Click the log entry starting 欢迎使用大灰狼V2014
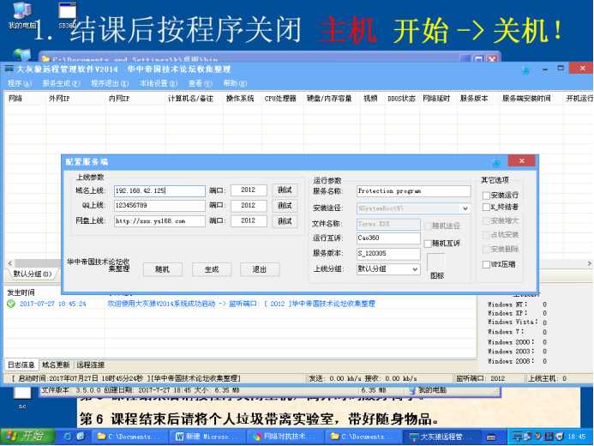The height and width of the screenshot is (446, 594). coord(242,304)
